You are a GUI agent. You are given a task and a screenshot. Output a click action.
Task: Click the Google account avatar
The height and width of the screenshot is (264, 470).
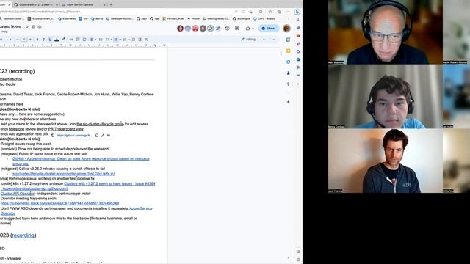287,29
